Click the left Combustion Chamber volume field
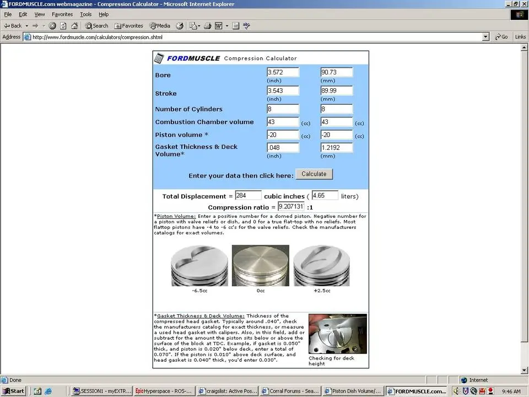The width and height of the screenshot is (529, 397). [283, 122]
